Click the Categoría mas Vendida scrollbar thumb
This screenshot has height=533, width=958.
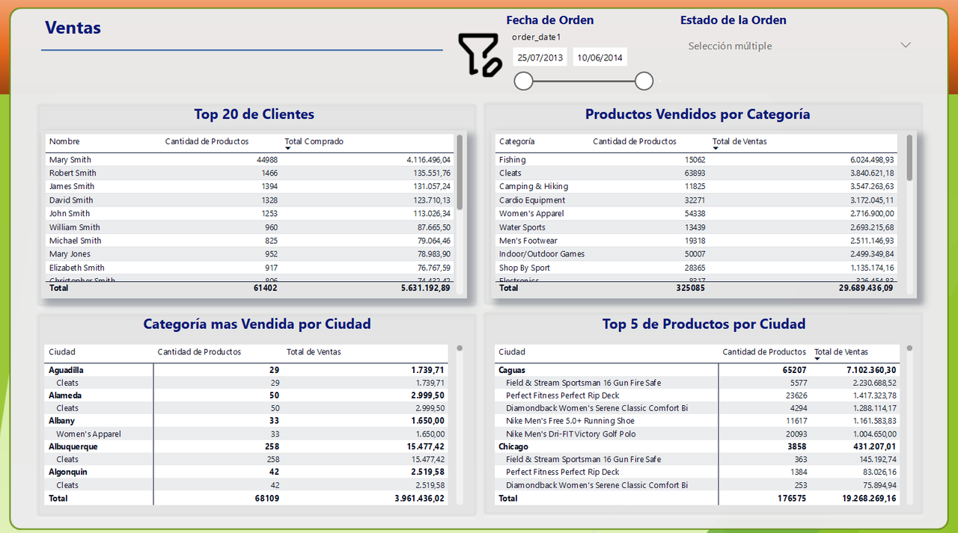point(460,348)
